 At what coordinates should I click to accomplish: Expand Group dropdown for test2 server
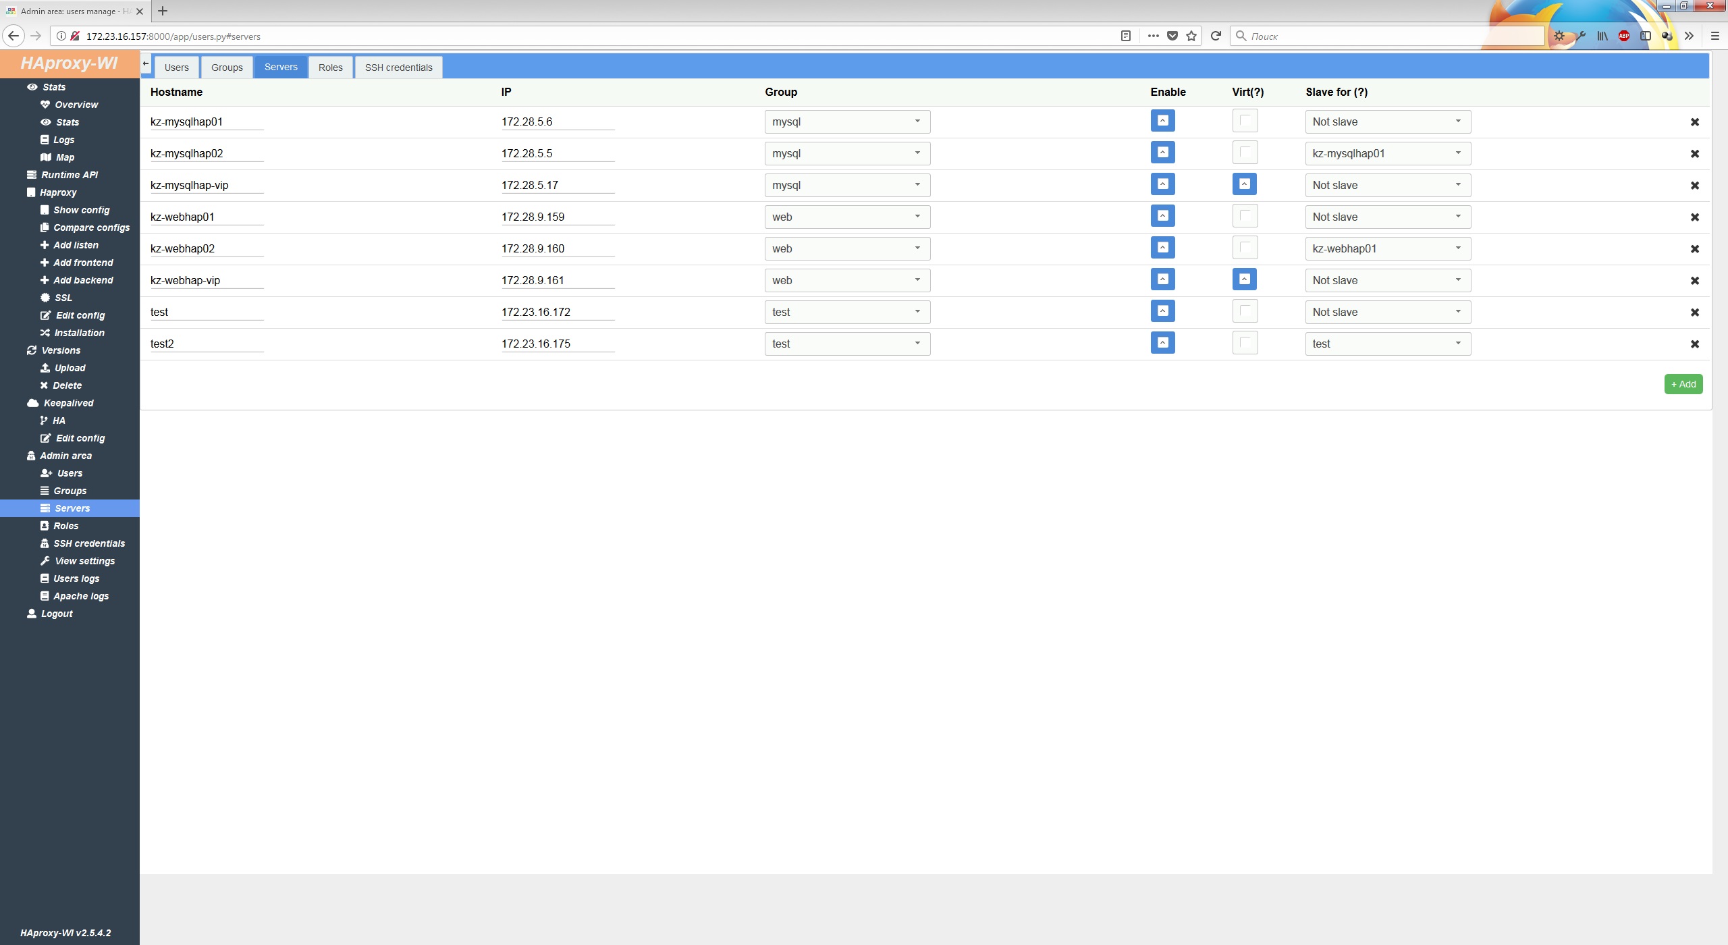pyautogui.click(x=847, y=344)
